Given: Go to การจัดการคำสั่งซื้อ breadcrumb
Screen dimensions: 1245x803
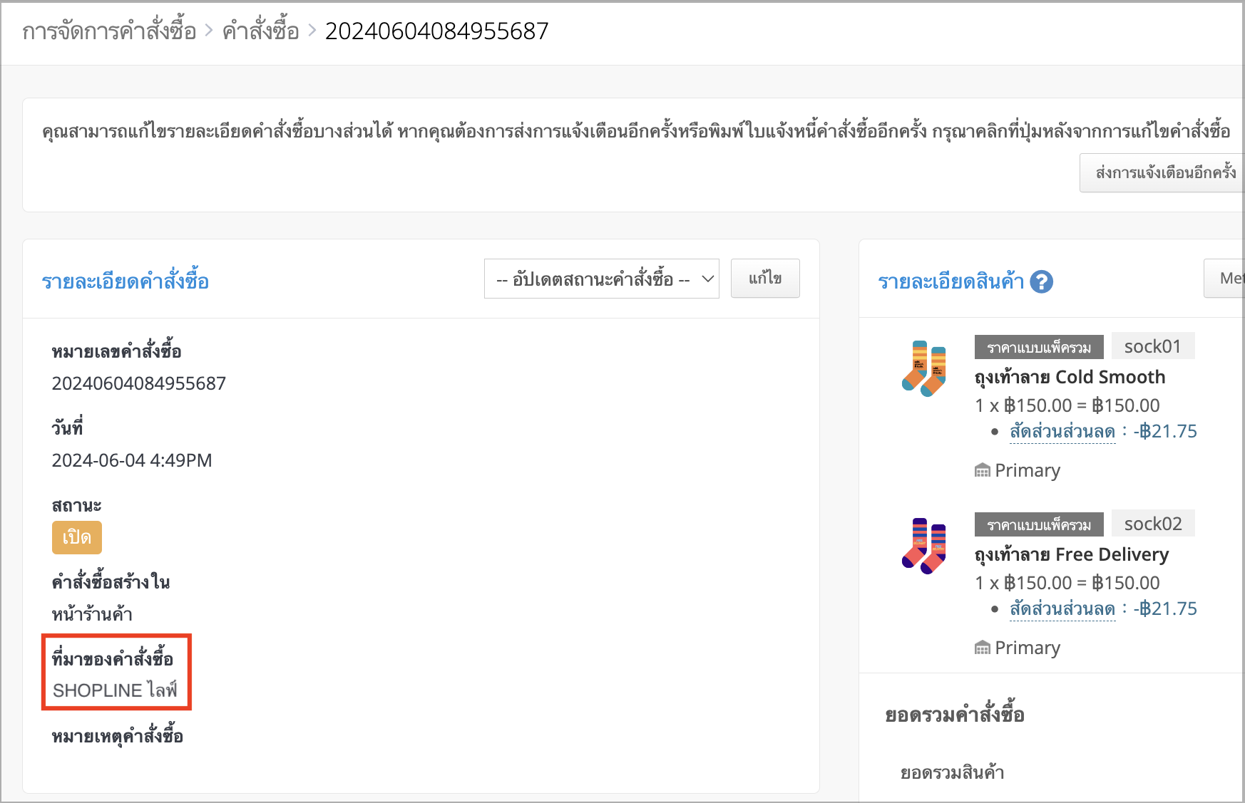Looking at the screenshot, I should pyautogui.click(x=109, y=31).
